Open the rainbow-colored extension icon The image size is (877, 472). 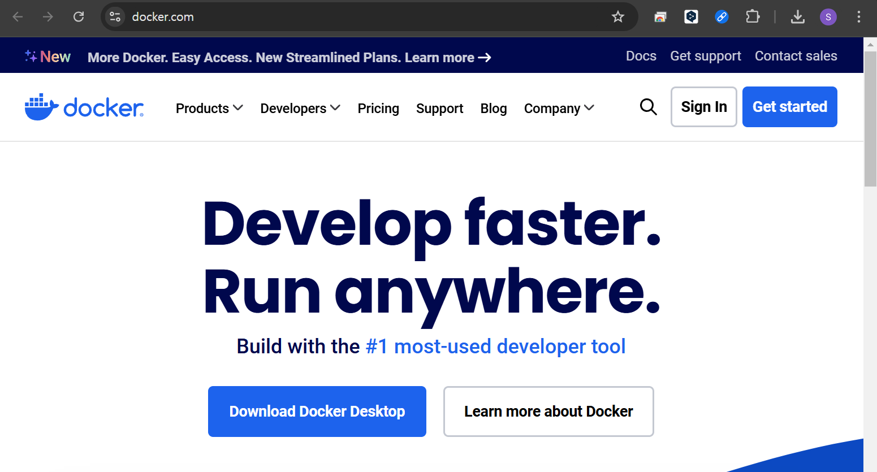click(660, 17)
